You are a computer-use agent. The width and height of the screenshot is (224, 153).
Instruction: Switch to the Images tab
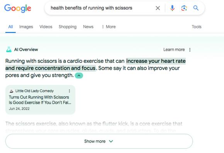[x=26, y=27]
